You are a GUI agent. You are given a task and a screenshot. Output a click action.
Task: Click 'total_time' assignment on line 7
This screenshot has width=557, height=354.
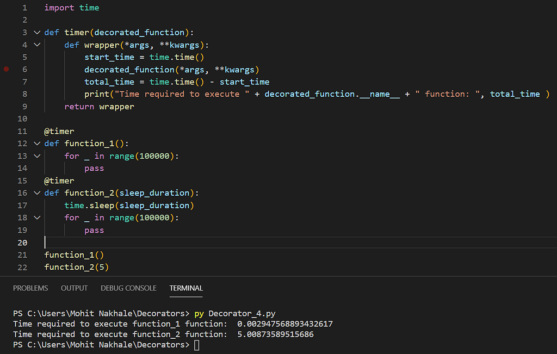(x=109, y=82)
